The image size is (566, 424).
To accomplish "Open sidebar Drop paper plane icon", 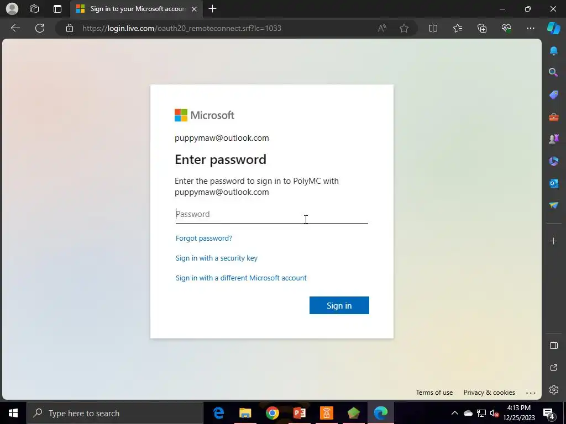I will [x=553, y=205].
